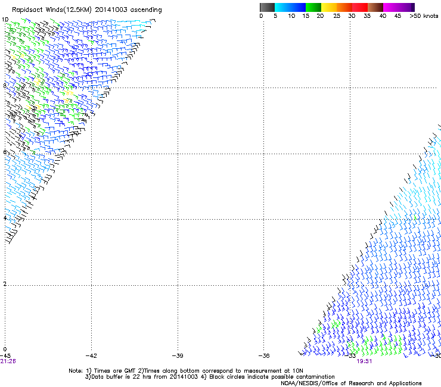Click the purple '19:51' swath time label
Screen dimensions: 441x387
(x=364, y=361)
